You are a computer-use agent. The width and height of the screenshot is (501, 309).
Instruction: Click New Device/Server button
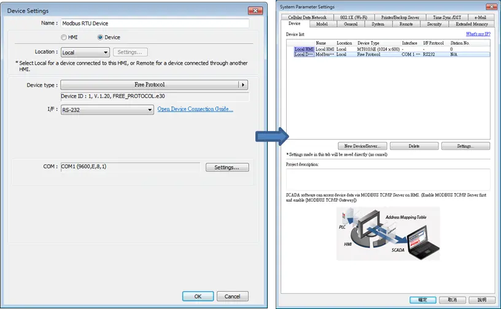click(362, 146)
